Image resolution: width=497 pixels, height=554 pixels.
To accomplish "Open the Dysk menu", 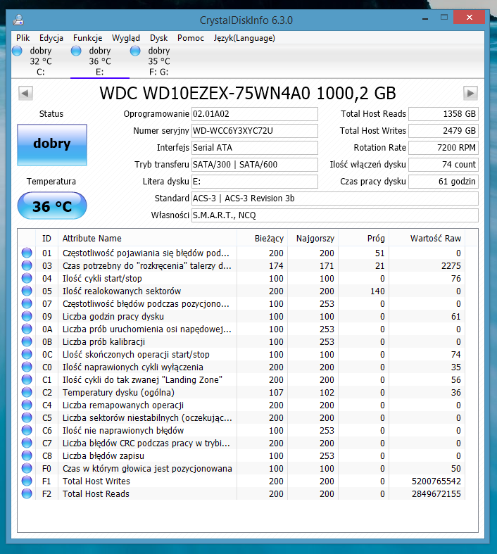I will click(x=158, y=38).
